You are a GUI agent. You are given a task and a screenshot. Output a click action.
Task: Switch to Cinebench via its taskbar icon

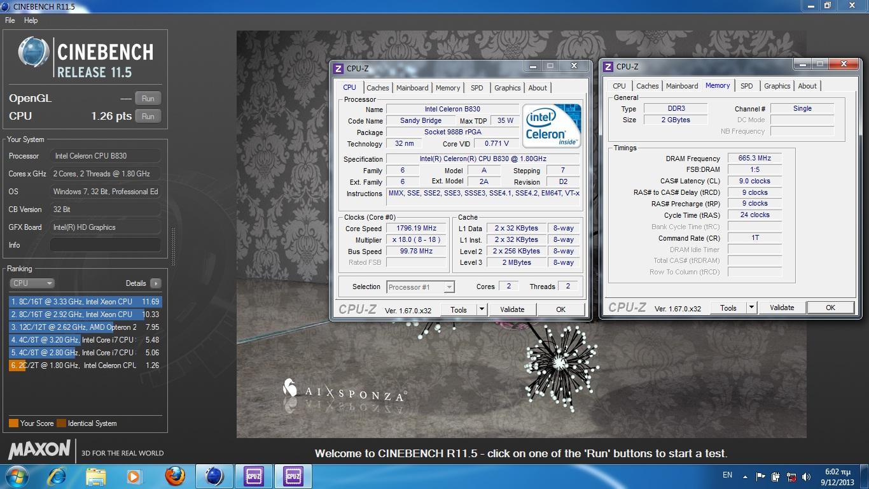pyautogui.click(x=214, y=476)
